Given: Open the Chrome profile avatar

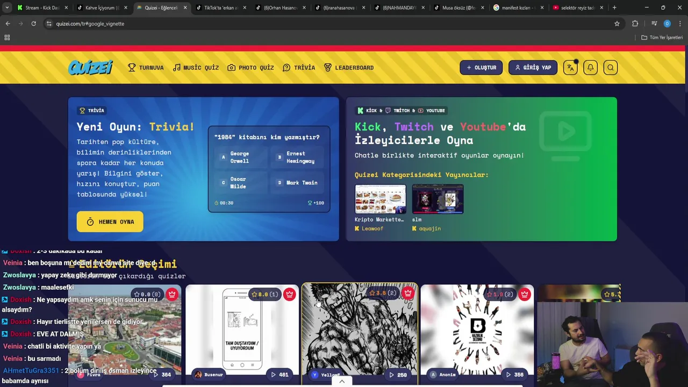Looking at the screenshot, I should (667, 24).
